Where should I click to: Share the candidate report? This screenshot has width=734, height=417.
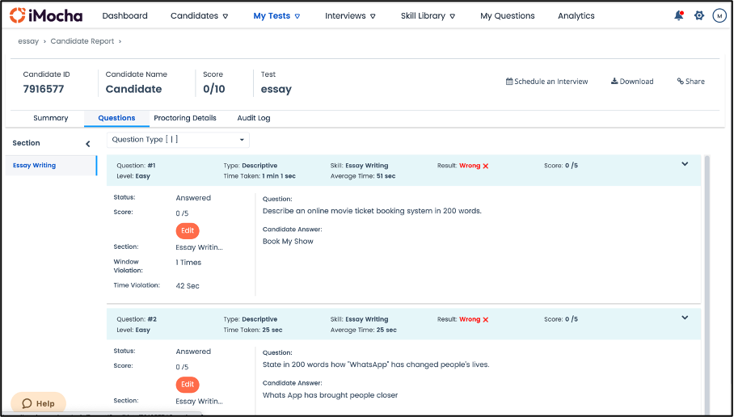pyautogui.click(x=690, y=82)
